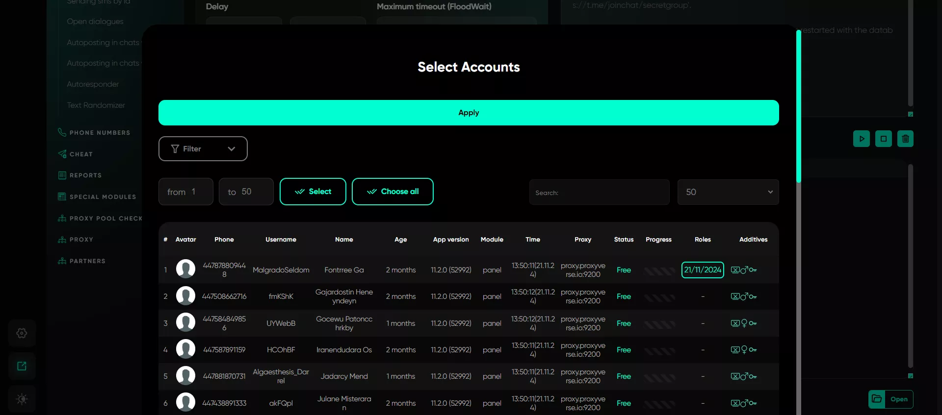Viewport: 942px width, 415px height.
Task: Click the key icon in Algaesthesis_Darrel's row
Action: tap(753, 376)
